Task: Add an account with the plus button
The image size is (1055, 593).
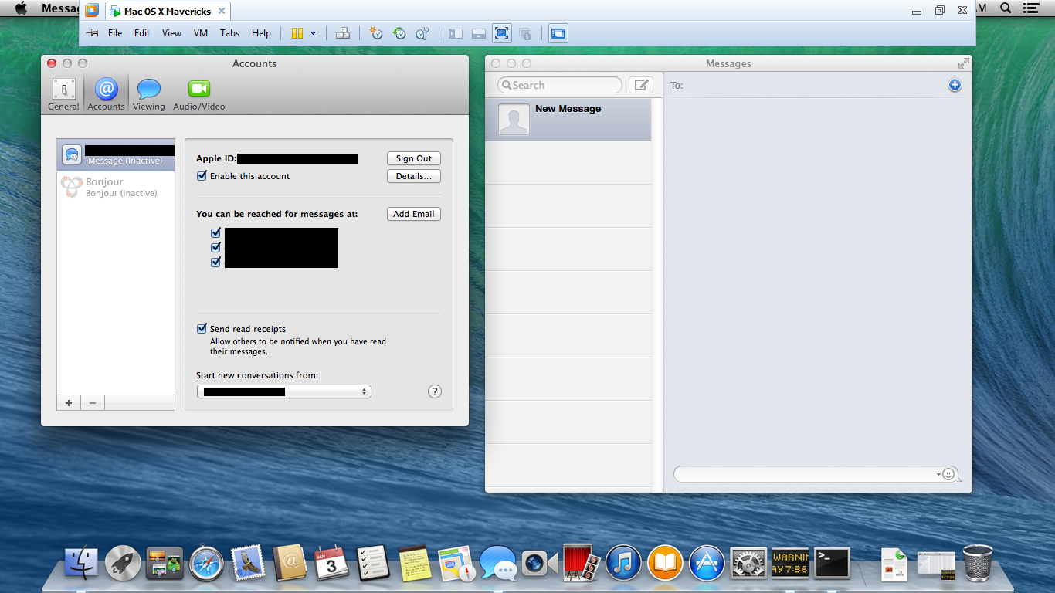Action: pyautogui.click(x=69, y=403)
